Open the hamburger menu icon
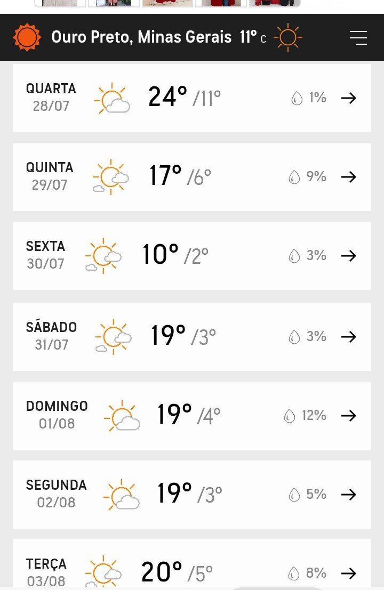384x590 pixels. pos(358,38)
